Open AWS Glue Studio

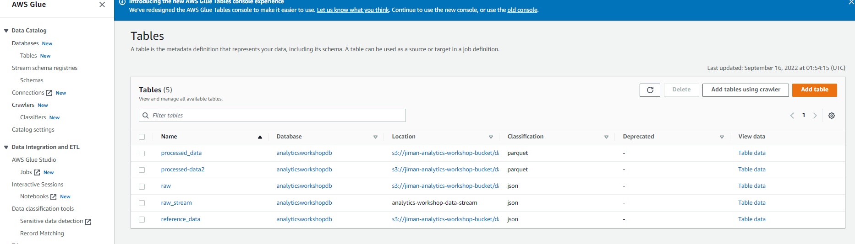tap(34, 160)
